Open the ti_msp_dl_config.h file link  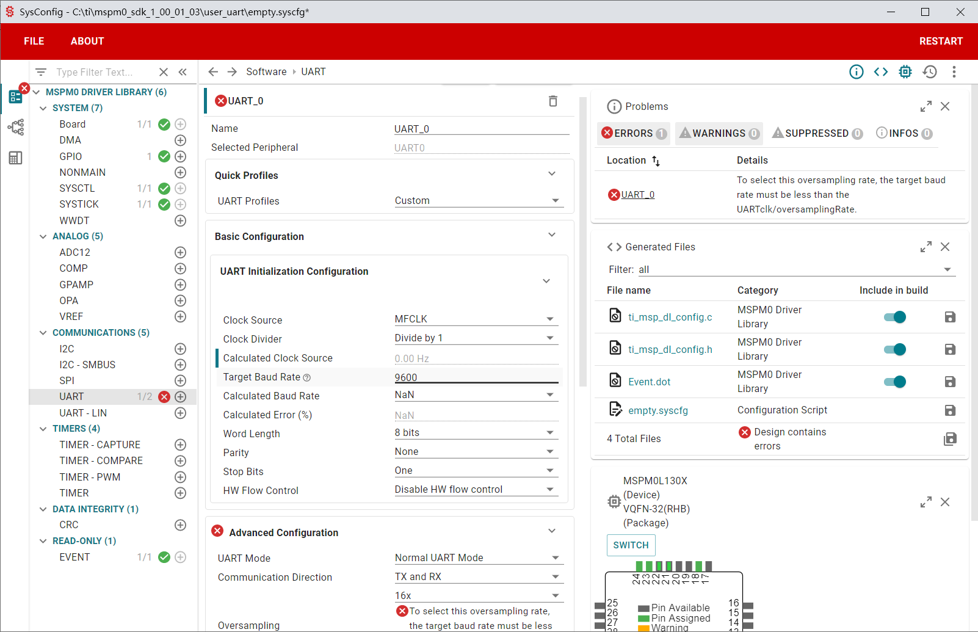point(670,349)
